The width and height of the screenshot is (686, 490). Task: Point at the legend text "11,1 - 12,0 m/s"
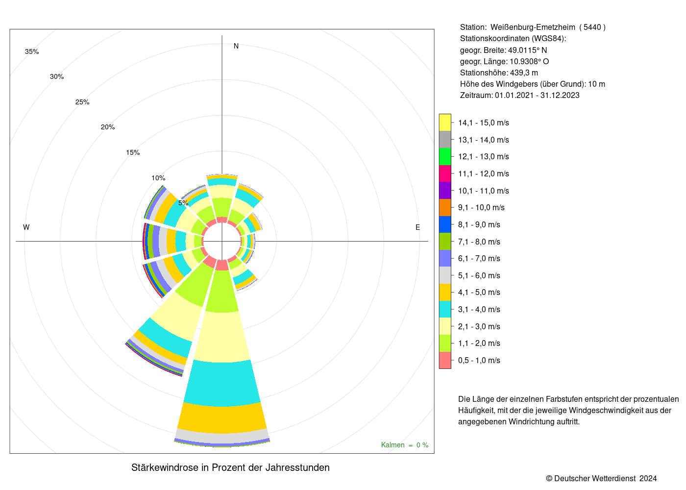[484, 174]
